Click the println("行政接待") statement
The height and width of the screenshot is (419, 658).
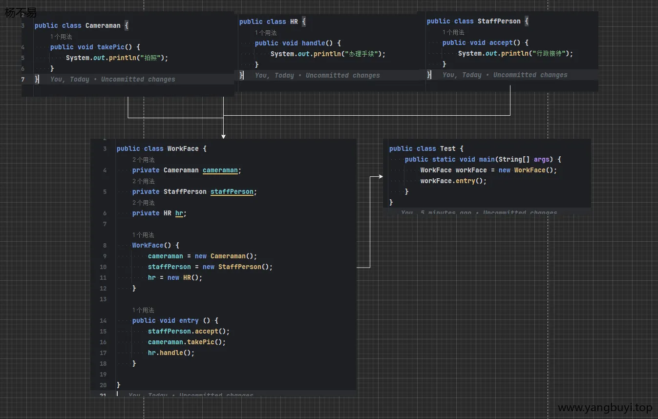pos(515,53)
